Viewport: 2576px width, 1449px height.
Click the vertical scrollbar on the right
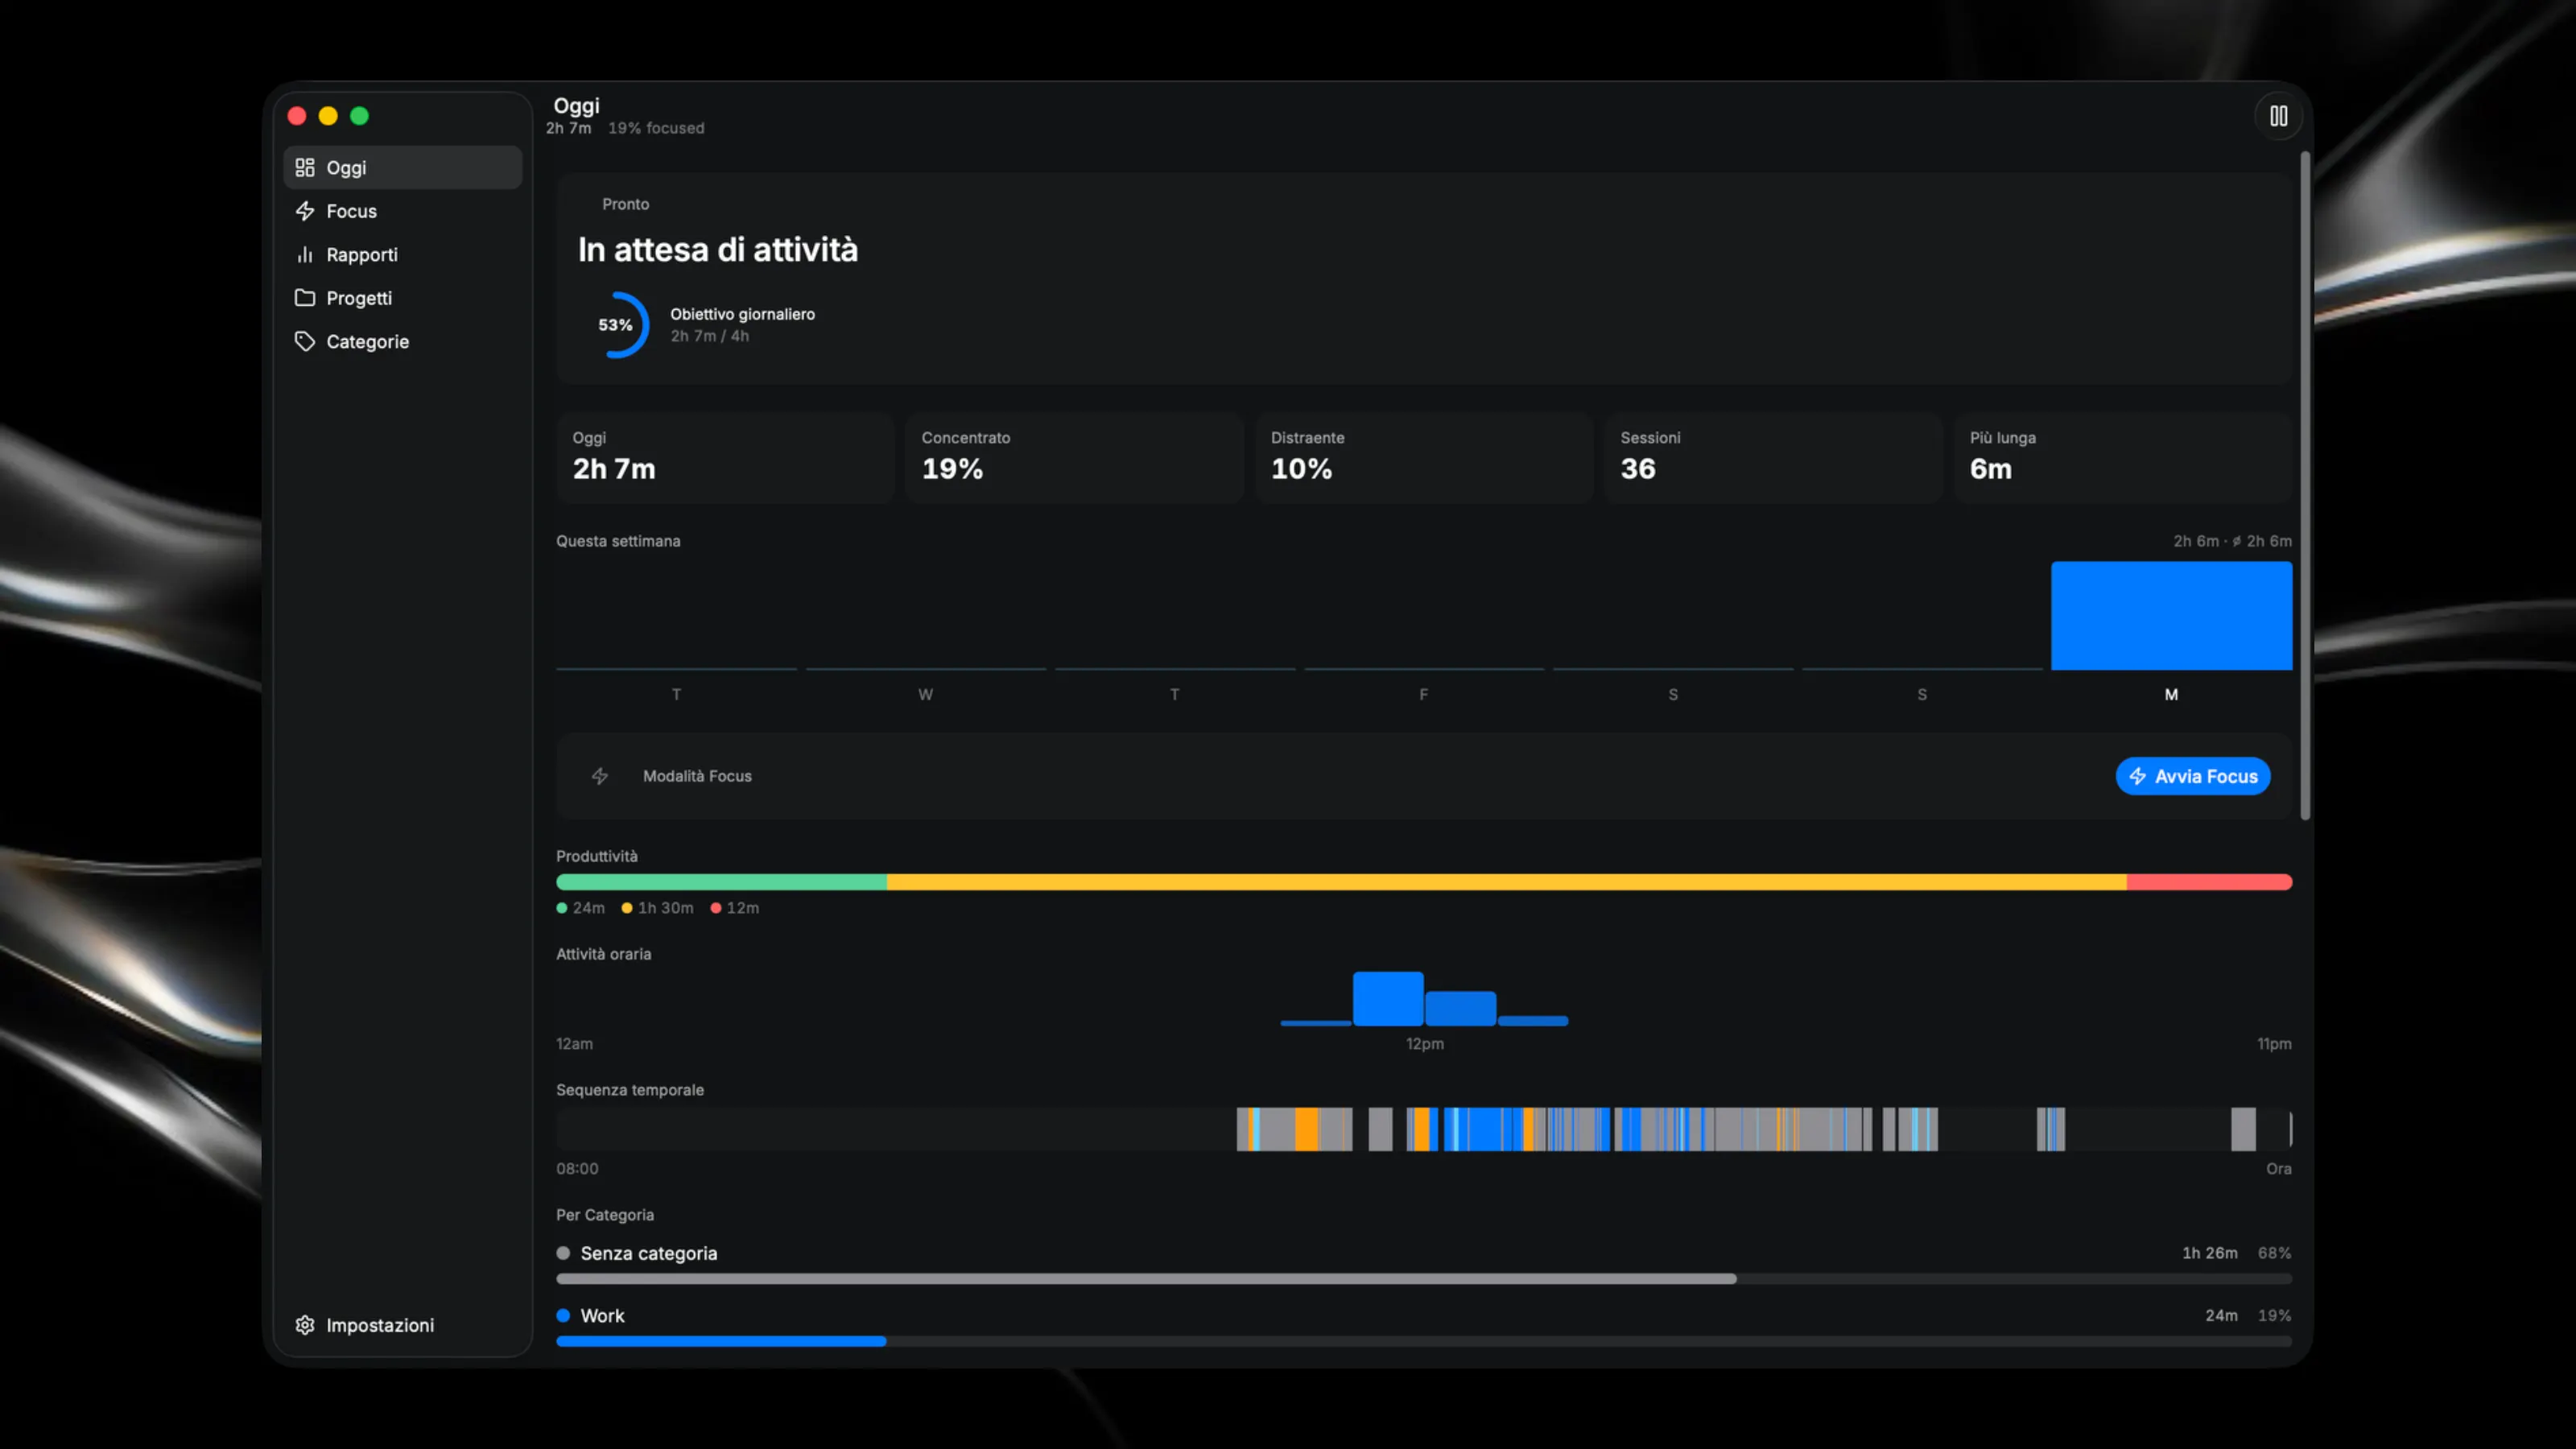[x=2305, y=486]
